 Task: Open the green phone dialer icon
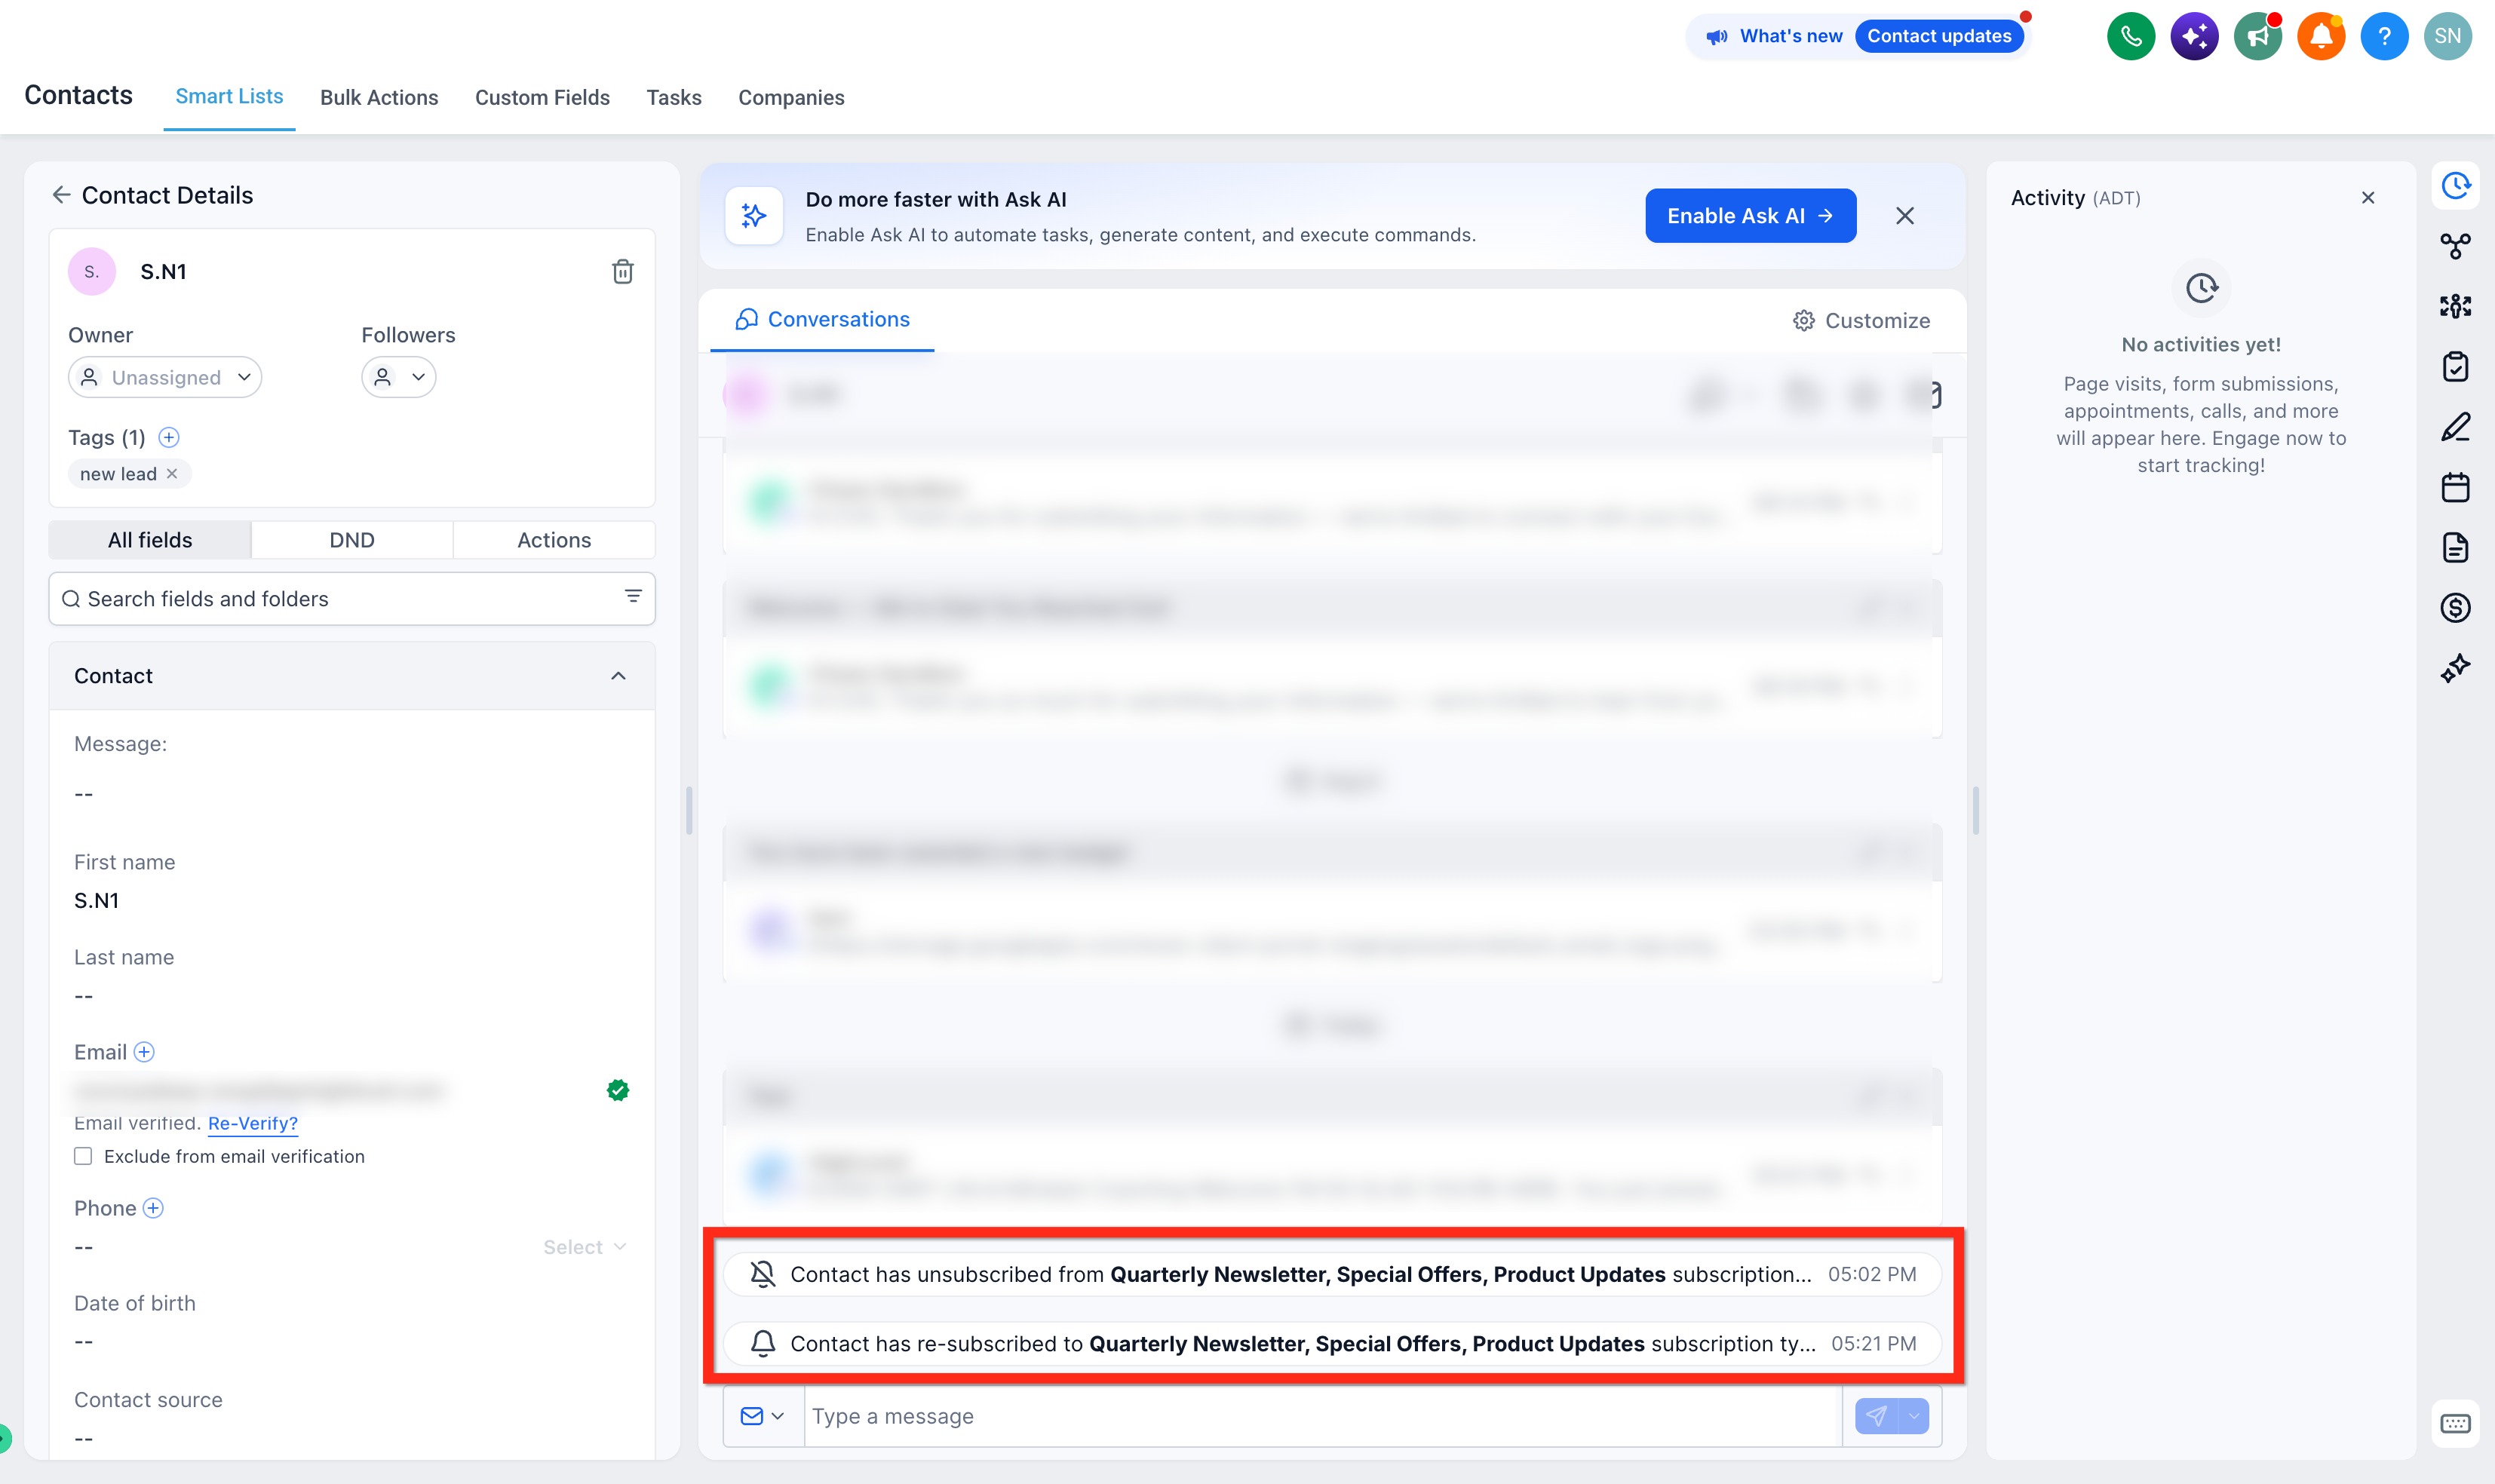point(2131,37)
